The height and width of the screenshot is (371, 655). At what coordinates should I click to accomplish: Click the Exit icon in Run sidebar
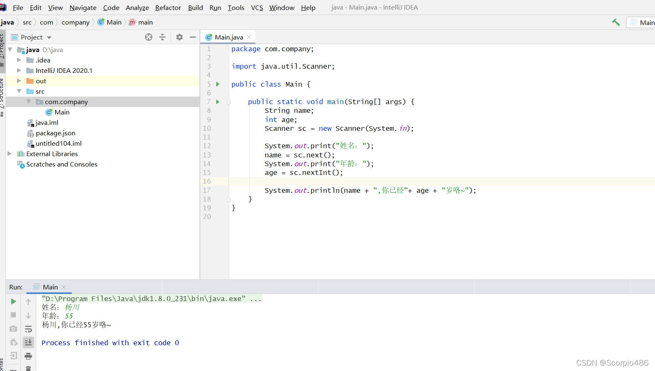pos(13,356)
